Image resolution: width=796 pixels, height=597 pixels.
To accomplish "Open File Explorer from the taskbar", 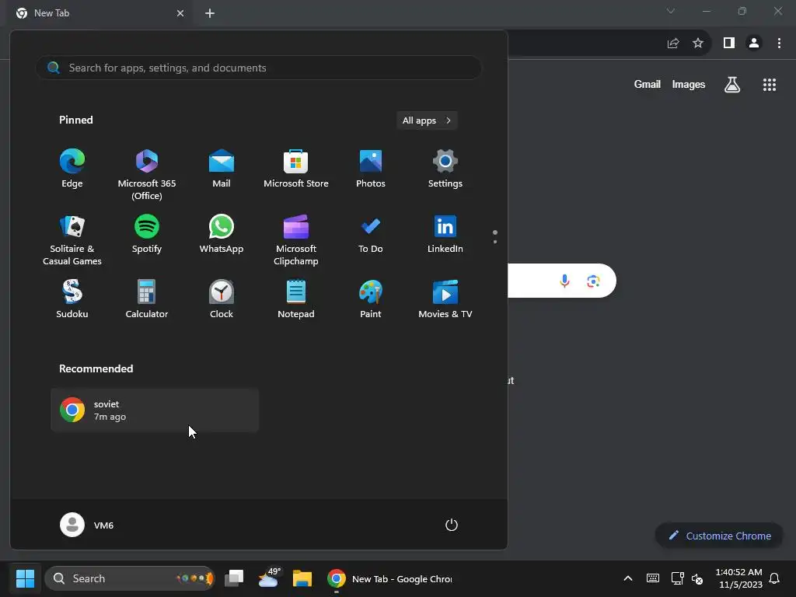I will 302,578.
